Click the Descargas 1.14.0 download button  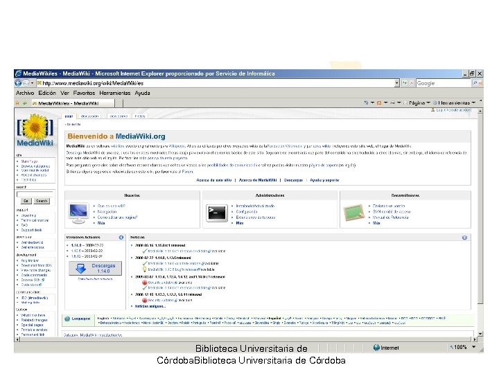tap(95, 268)
